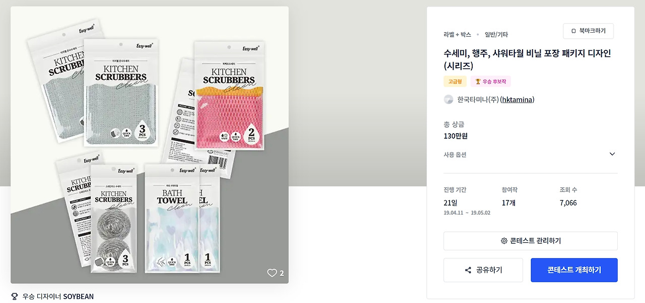Click the 한국타미나(주) company name

478,99
